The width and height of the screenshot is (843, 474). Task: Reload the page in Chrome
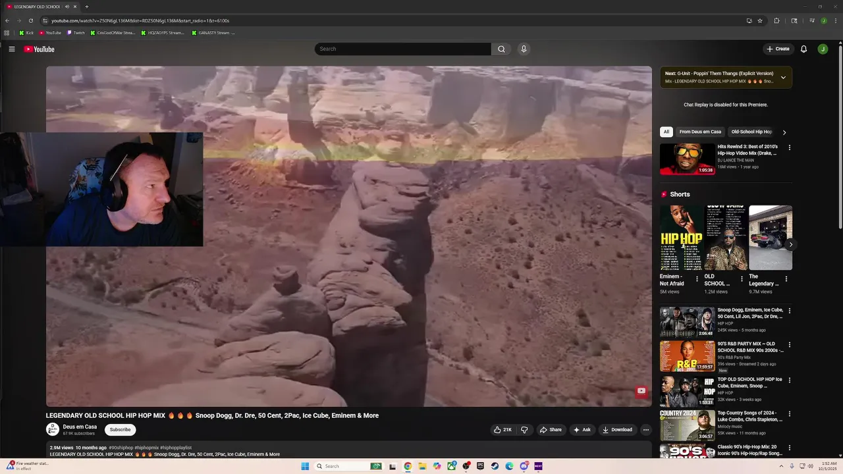click(x=30, y=20)
